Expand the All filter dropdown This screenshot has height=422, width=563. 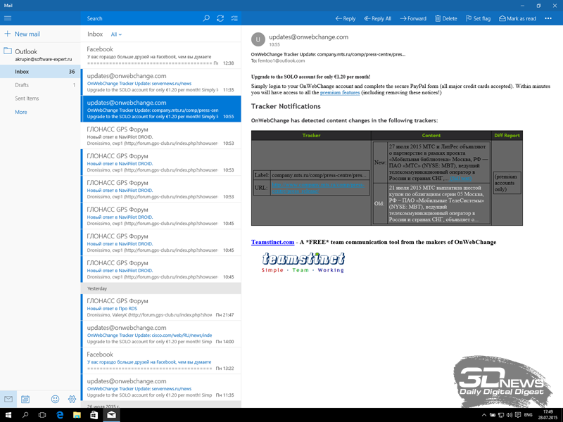click(x=116, y=34)
